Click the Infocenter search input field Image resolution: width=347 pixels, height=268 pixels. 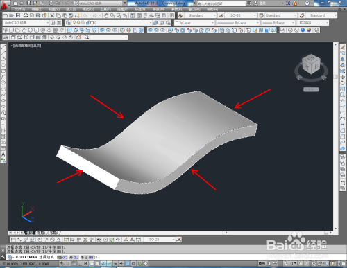(221, 3)
